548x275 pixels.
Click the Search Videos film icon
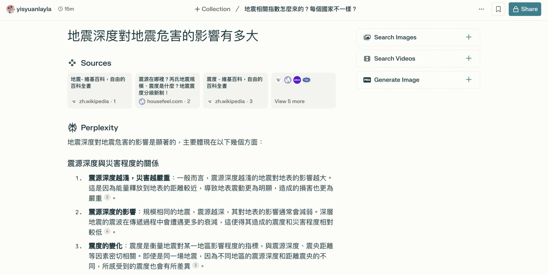coord(367,59)
